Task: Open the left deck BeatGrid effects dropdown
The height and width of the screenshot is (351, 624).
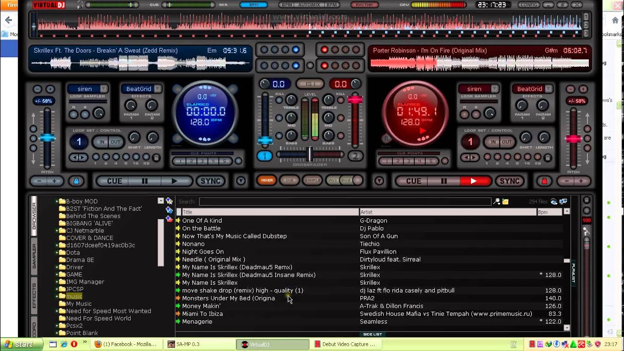Action: click(158, 89)
